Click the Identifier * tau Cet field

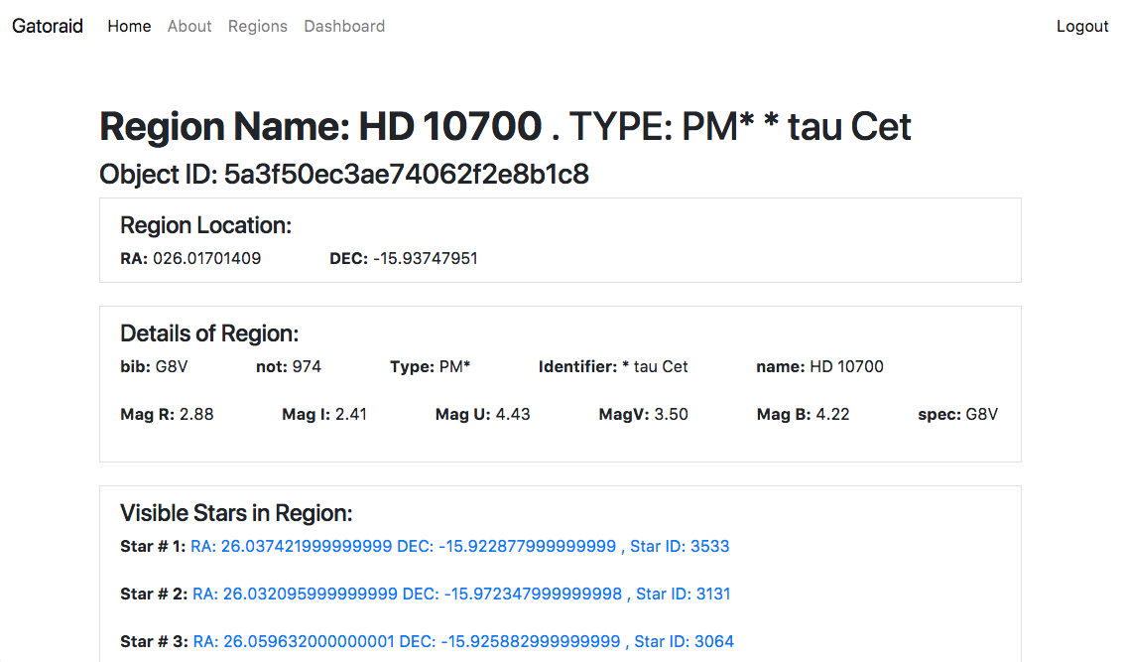coord(613,366)
